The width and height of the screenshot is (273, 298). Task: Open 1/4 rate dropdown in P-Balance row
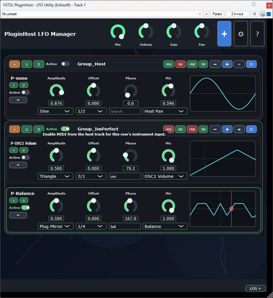(91, 226)
